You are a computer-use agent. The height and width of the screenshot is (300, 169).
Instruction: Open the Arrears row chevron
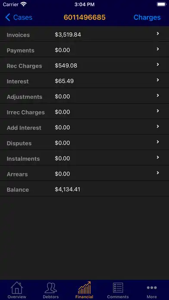tap(158, 173)
